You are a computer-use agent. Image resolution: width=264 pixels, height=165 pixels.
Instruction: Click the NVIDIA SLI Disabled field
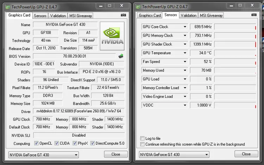(79, 135)
